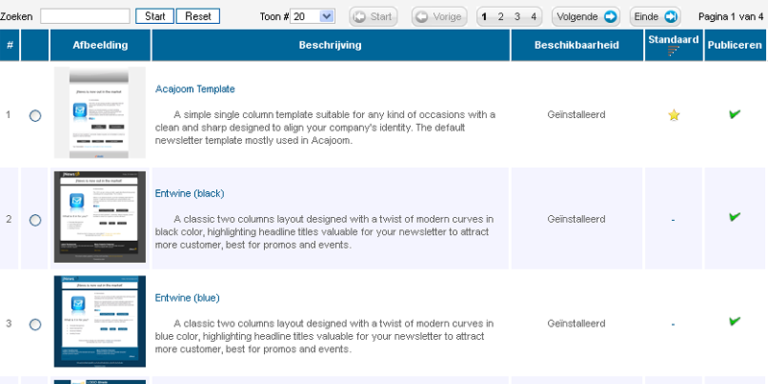Click Geïnstalleerd status for Entwine (black)
Screen dimensions: 768x384
point(577,219)
